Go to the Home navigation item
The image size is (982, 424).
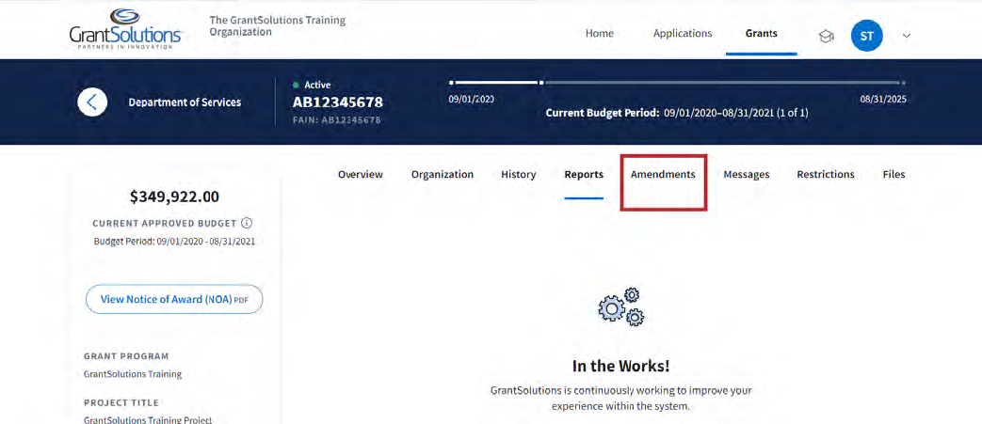[x=599, y=34]
